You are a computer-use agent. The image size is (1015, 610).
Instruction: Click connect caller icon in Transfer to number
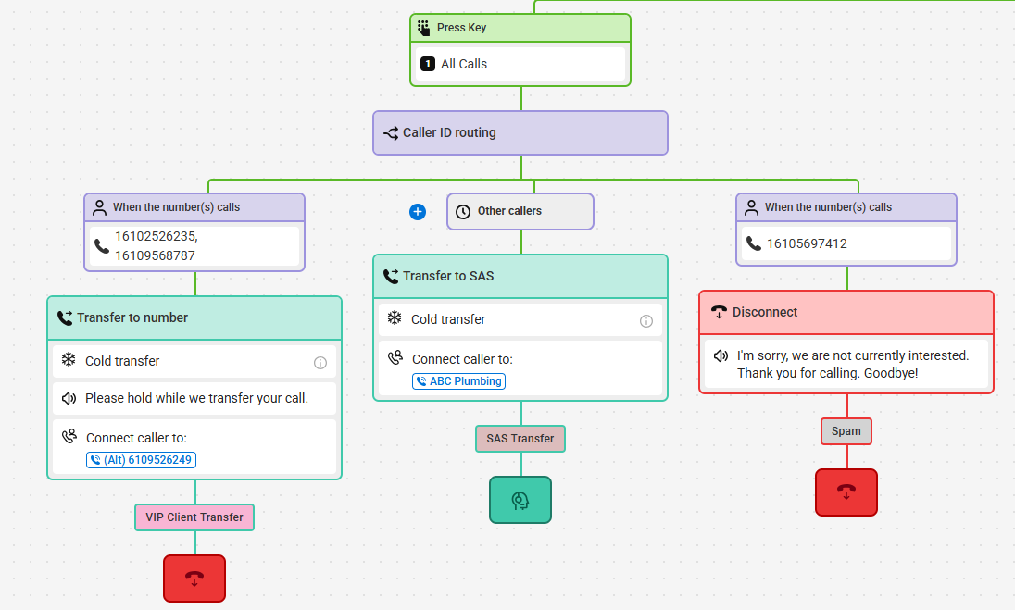point(69,436)
